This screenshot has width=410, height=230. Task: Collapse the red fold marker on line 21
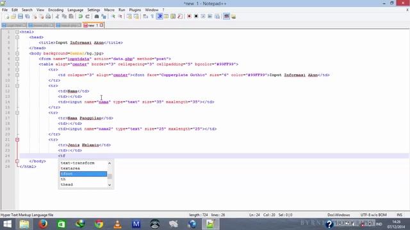pos(17,140)
